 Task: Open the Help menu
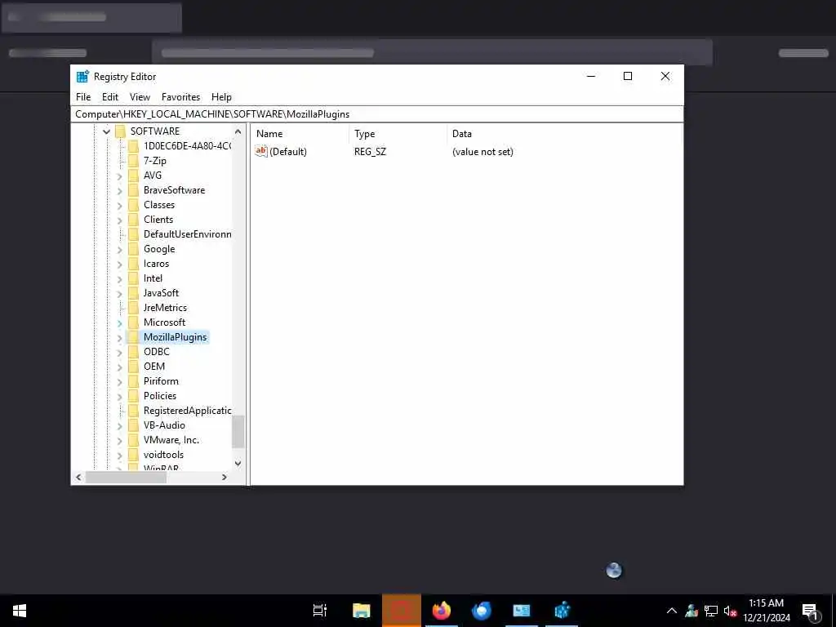(221, 97)
